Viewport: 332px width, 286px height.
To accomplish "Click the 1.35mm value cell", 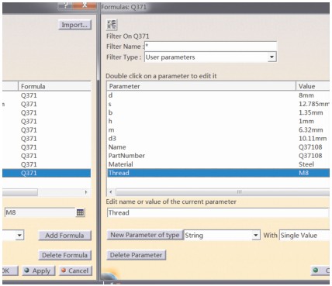I will 310,112.
